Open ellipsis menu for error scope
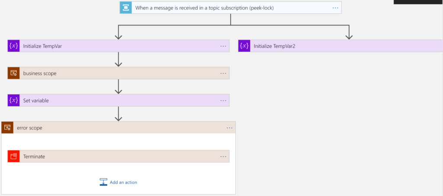 pos(230,128)
